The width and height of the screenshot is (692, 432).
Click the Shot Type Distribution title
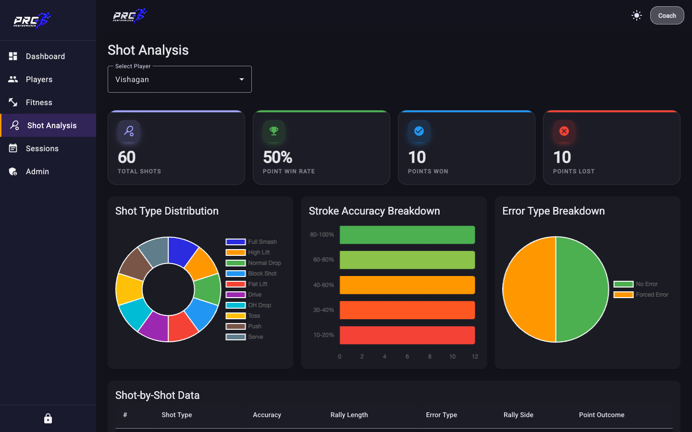click(167, 211)
